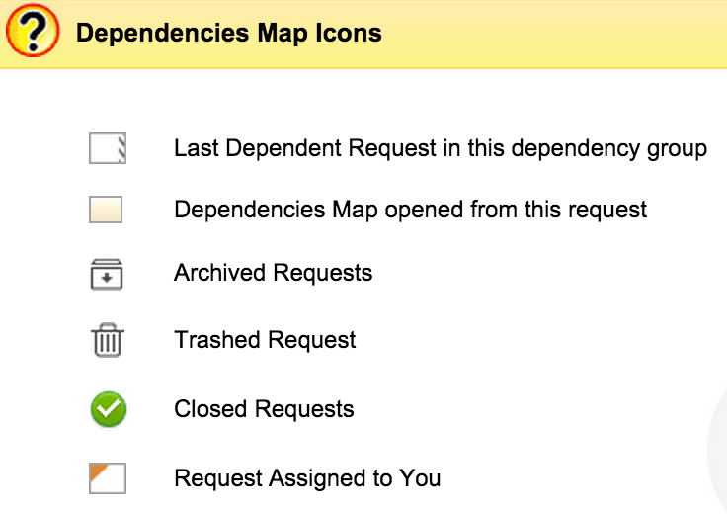Viewport: 727px width, 514px height.
Task: Click the Archived Requests box icon
Action: coord(107,274)
